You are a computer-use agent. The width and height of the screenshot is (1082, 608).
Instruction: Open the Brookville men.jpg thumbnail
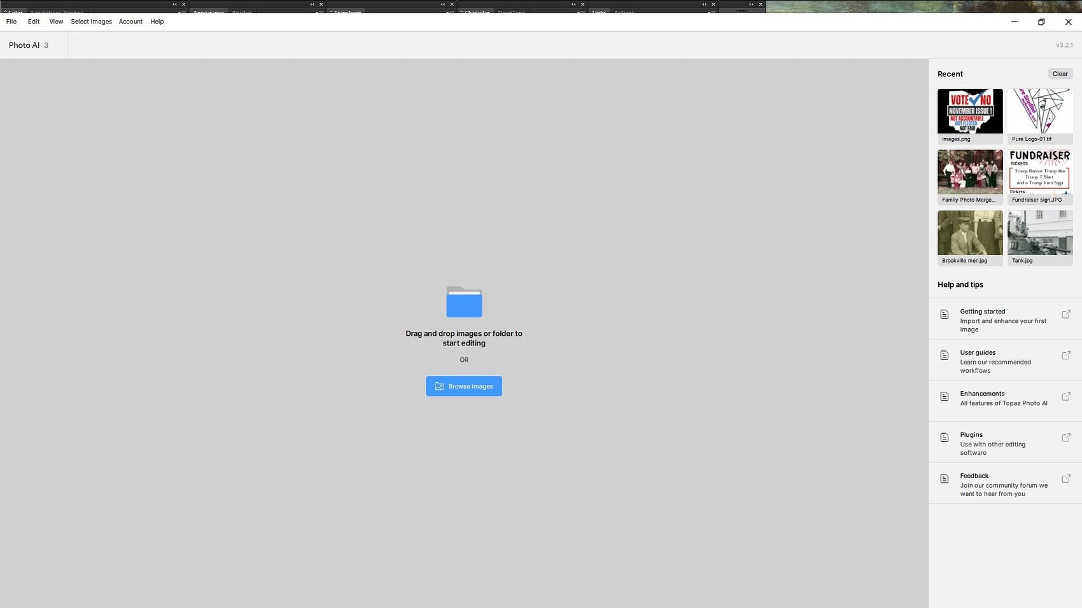tap(970, 233)
